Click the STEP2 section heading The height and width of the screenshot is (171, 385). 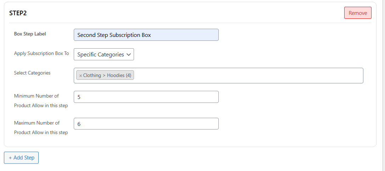point(18,13)
